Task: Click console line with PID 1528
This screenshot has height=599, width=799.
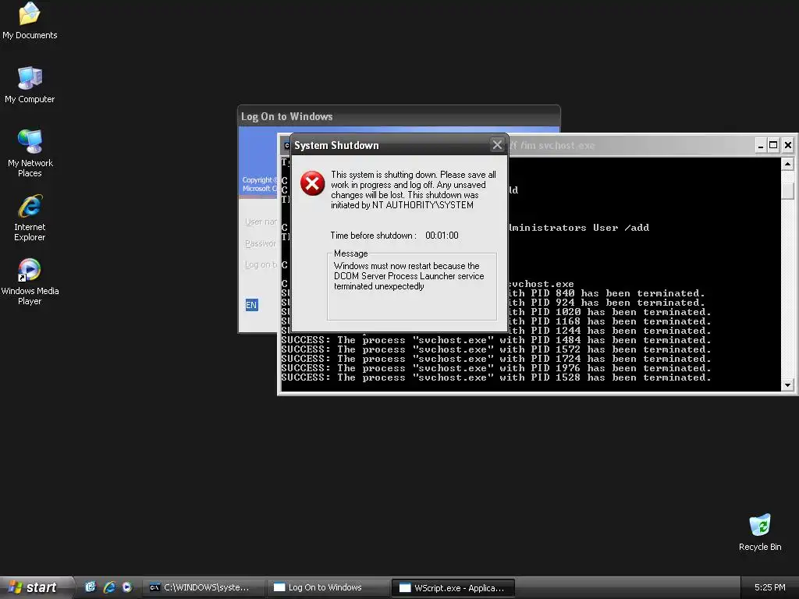Action: [495, 377]
